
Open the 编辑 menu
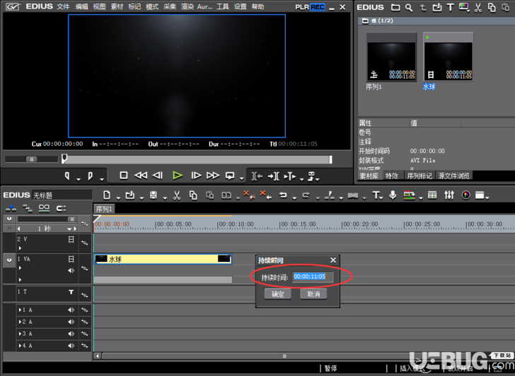[81, 6]
